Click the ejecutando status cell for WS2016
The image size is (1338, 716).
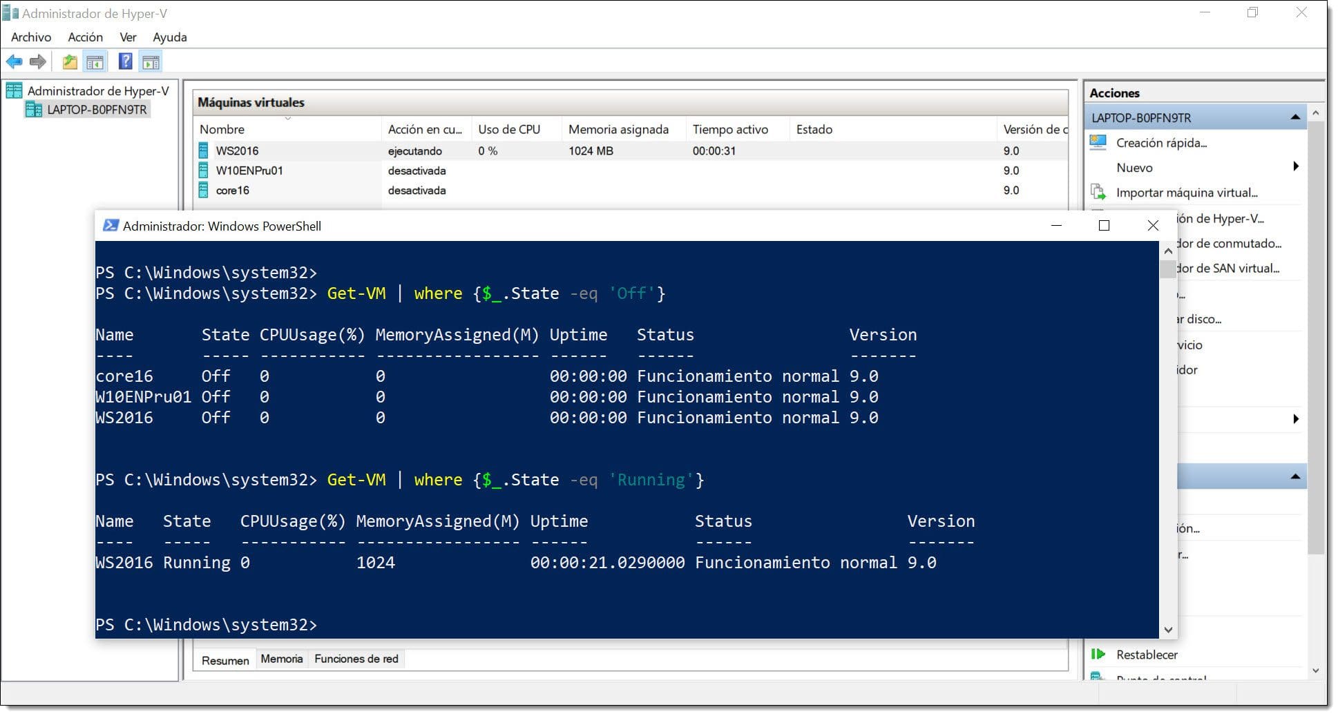(414, 151)
